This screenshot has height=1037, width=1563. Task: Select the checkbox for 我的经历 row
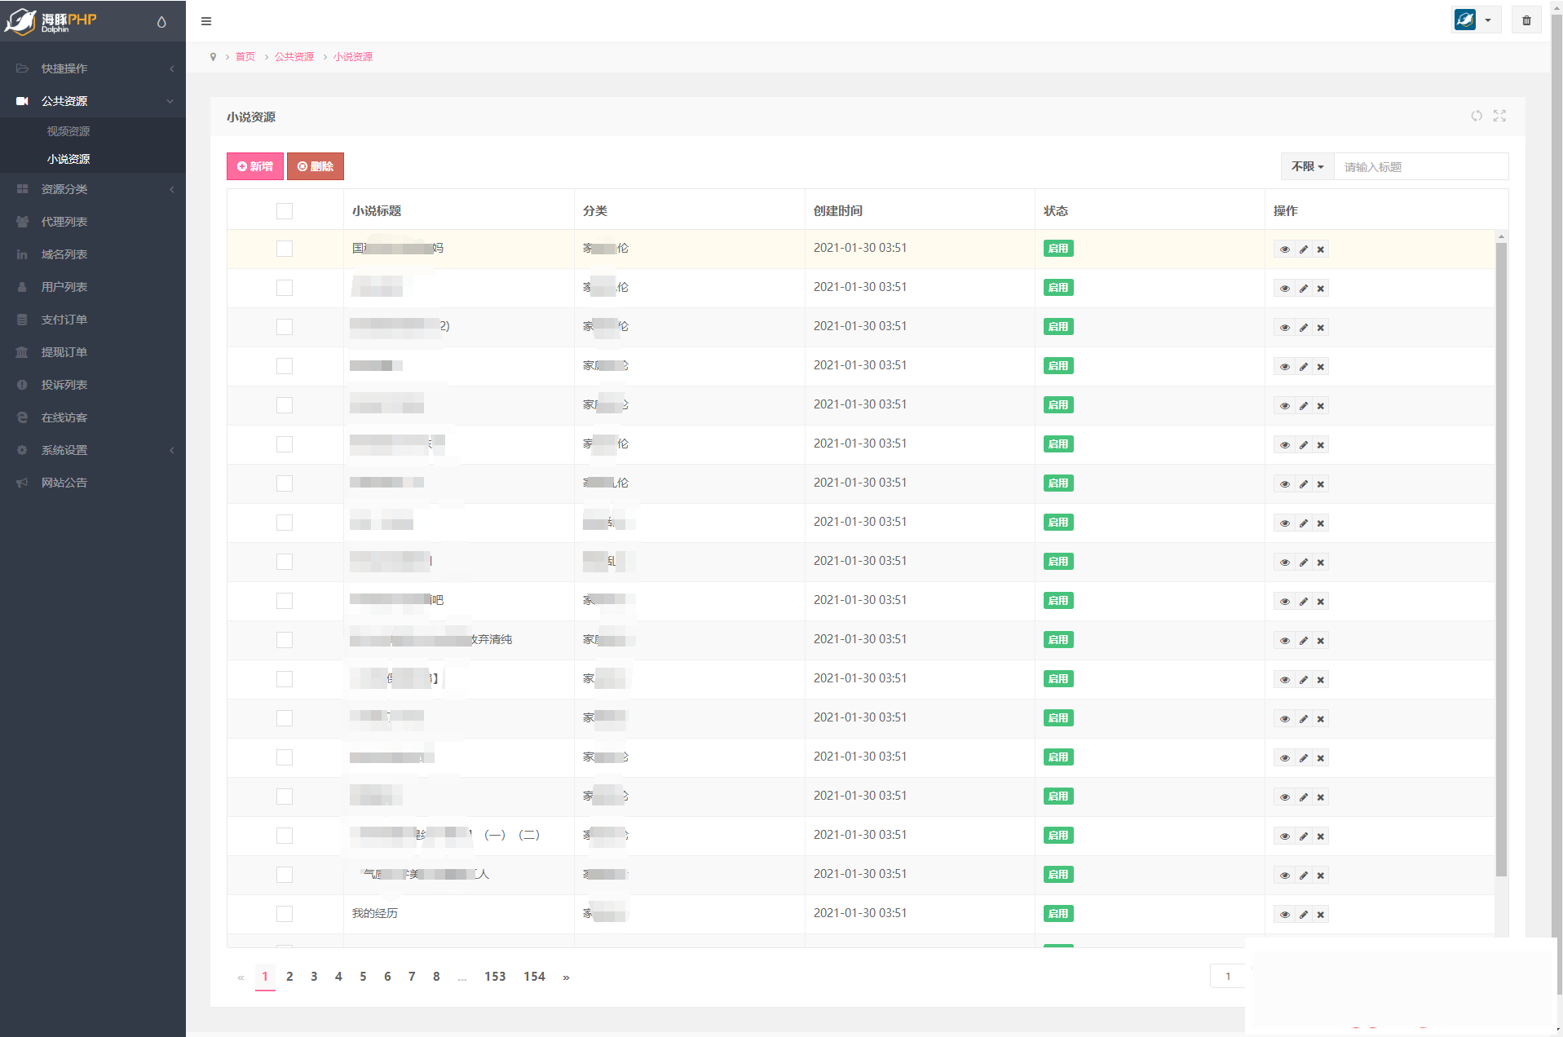tap(285, 914)
